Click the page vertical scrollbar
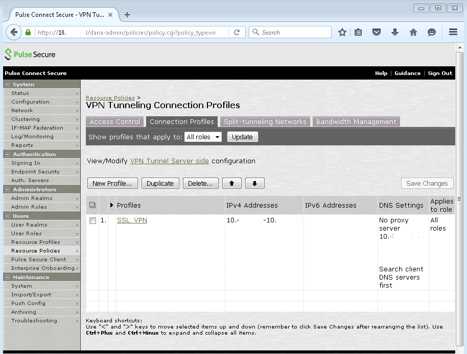Screen dimensions: 467x354 tap(460, 199)
